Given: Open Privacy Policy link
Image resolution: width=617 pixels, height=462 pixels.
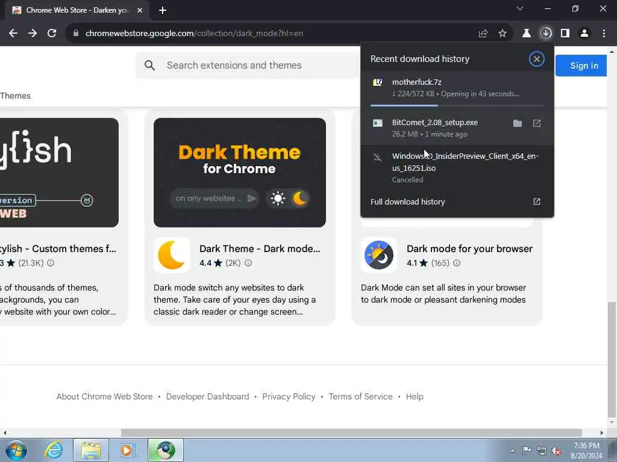Looking at the screenshot, I should point(289,396).
